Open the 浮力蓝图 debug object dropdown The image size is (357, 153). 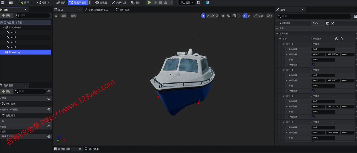pyautogui.click(x=187, y=3)
